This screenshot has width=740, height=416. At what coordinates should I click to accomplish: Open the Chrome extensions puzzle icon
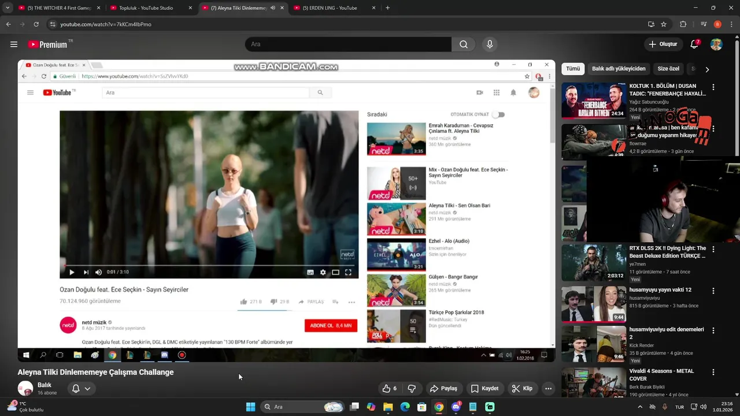pyautogui.click(x=683, y=24)
